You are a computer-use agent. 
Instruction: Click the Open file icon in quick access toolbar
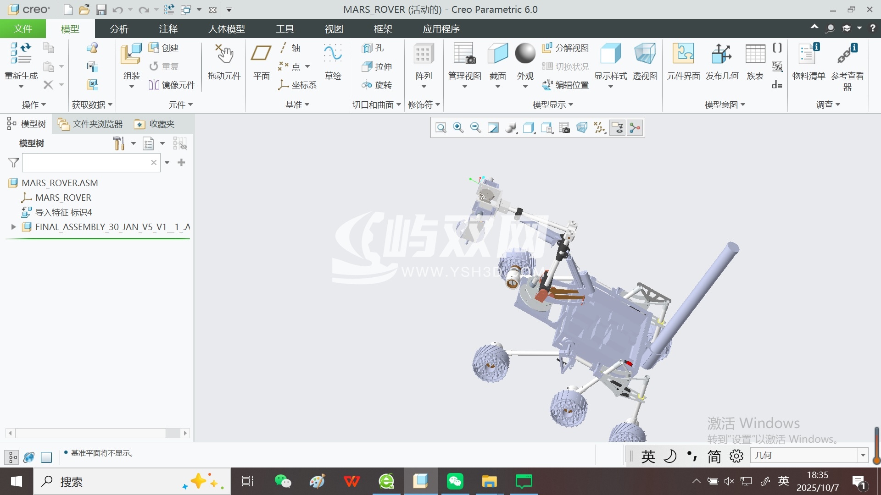[84, 10]
